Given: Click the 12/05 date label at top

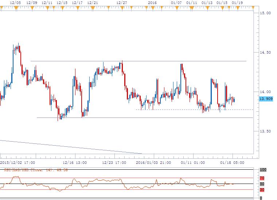Looking at the screenshot, I should click(x=15, y=3).
